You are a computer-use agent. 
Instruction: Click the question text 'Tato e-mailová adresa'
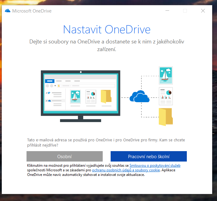coord(106,143)
